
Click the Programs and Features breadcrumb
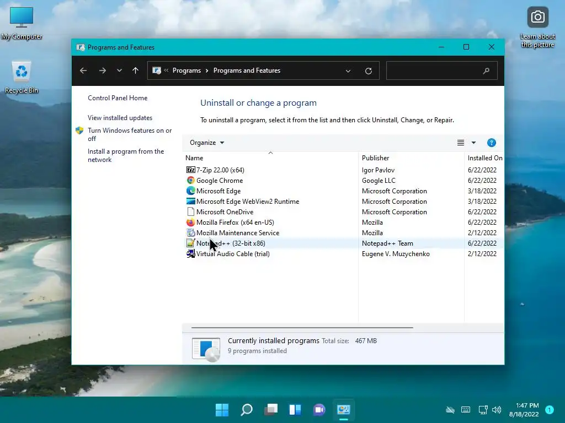click(x=247, y=70)
